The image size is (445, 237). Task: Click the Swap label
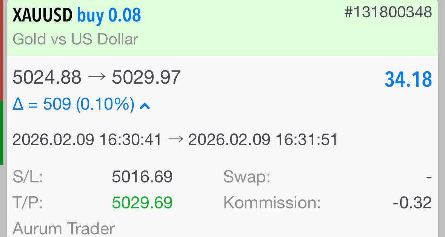coord(247,177)
